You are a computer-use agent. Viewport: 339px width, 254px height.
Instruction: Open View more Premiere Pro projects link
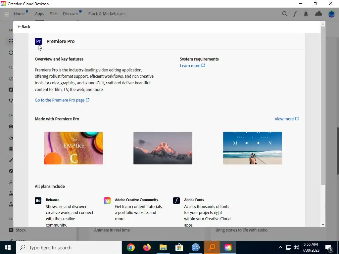[286, 119]
